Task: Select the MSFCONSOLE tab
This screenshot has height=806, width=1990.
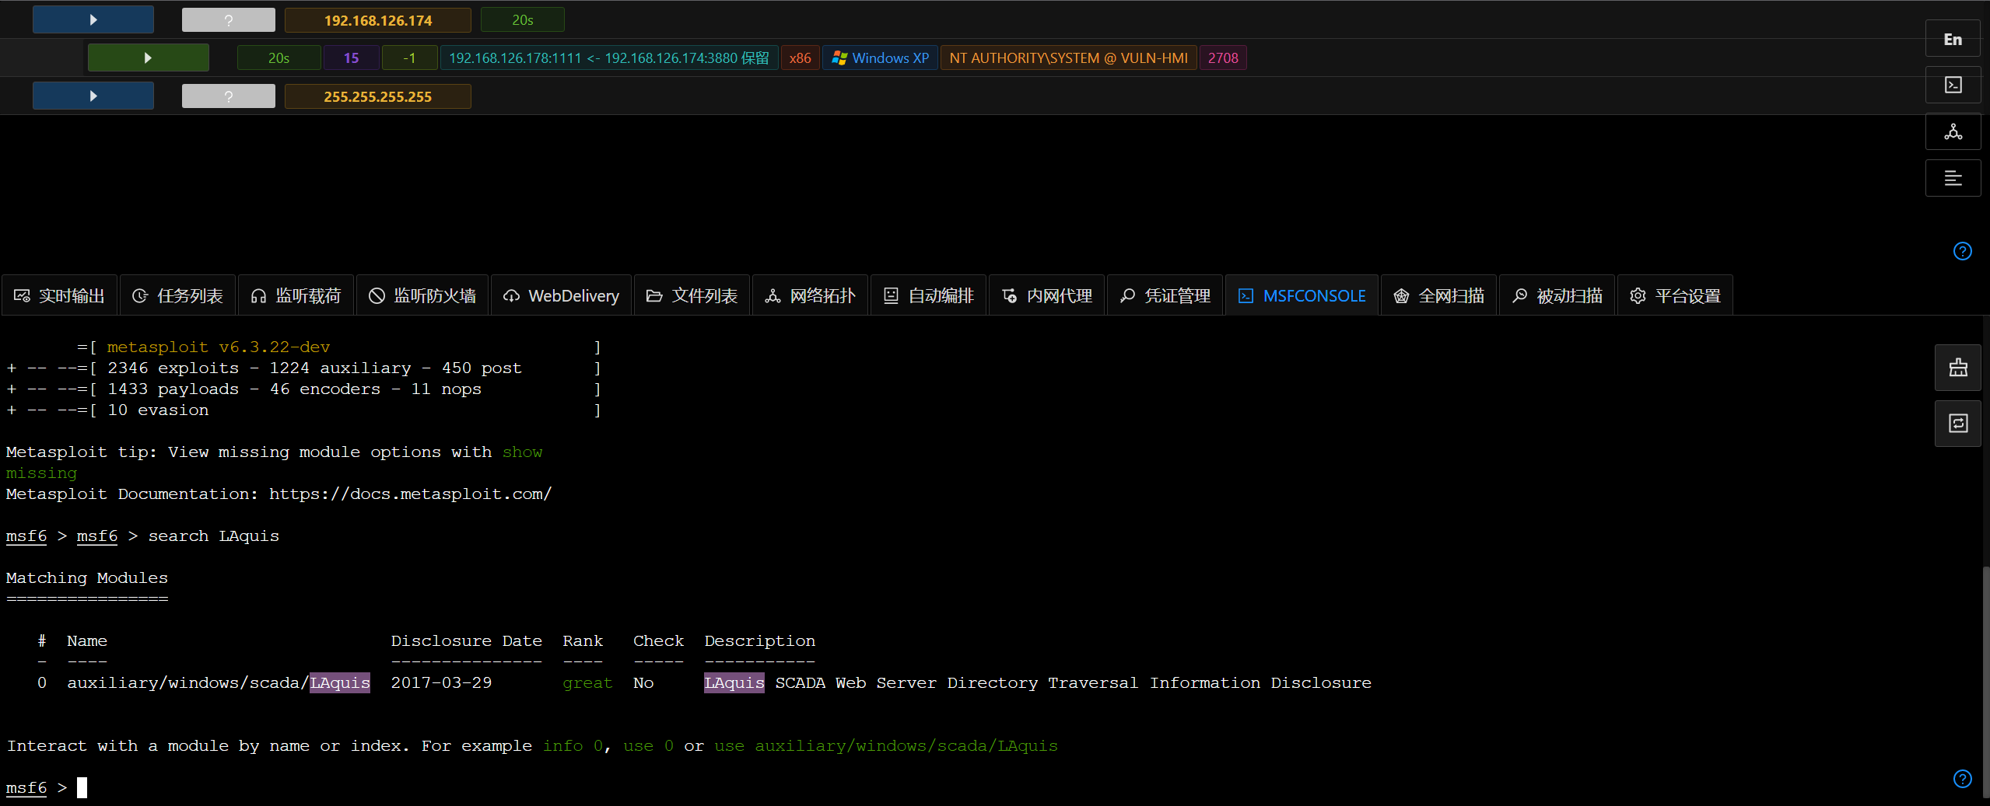Action: tap(1302, 295)
